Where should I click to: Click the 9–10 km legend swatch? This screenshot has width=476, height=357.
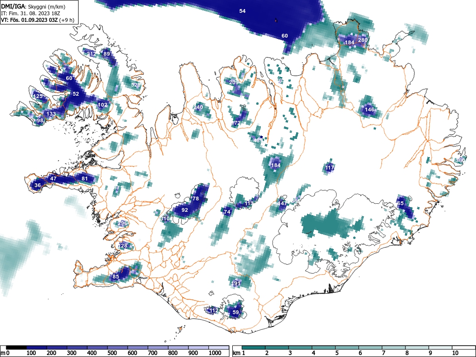pos(440,347)
